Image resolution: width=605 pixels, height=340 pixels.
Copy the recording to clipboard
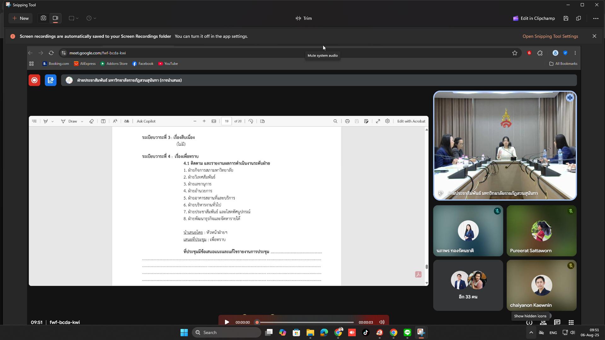579,18
